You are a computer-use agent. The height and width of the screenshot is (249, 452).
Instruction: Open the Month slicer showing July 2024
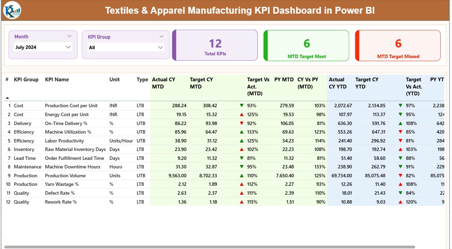coord(42,47)
